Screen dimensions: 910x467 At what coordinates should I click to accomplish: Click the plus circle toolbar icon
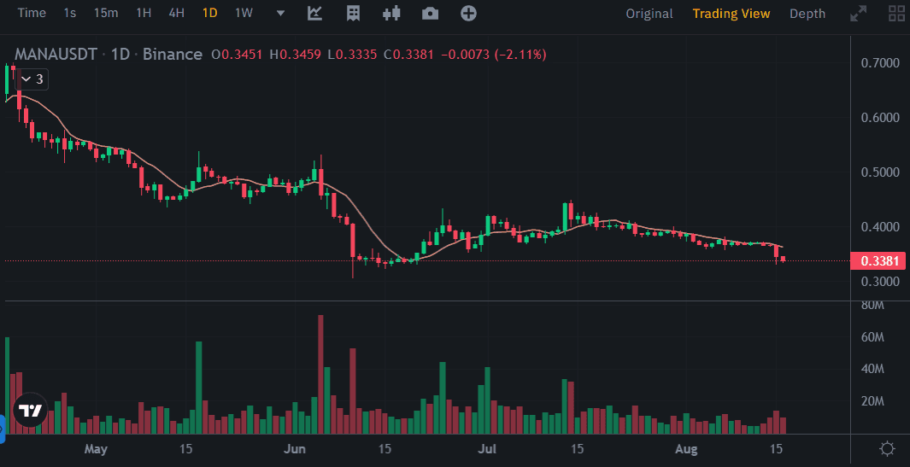[x=468, y=14]
